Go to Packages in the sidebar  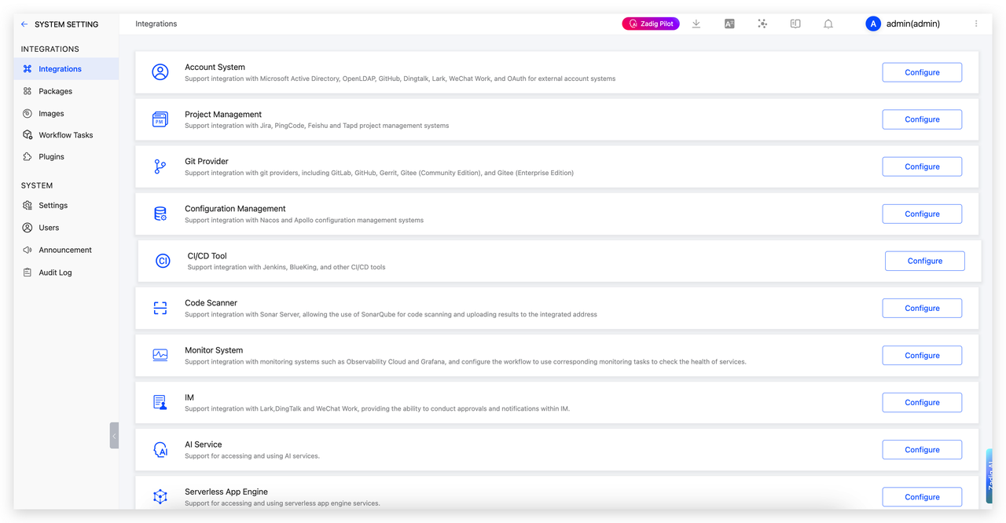click(x=55, y=91)
